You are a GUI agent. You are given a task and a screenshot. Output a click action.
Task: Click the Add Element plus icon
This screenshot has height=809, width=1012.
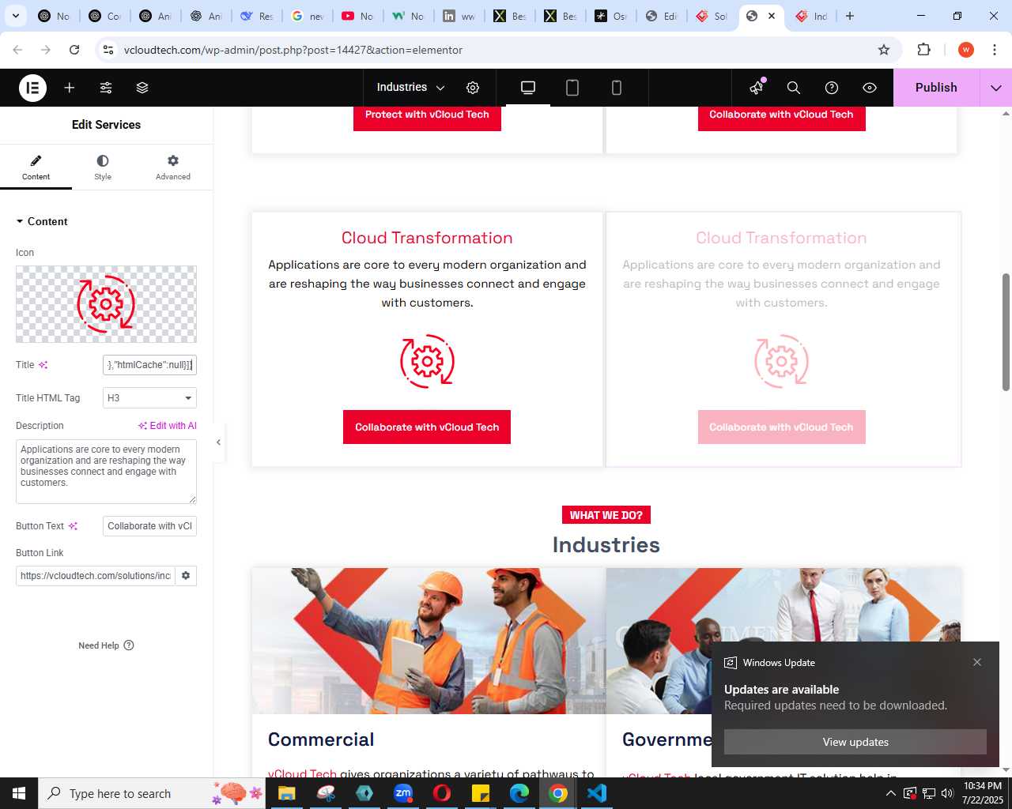click(x=70, y=88)
